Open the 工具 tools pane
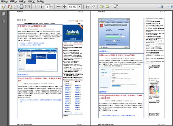 point(160,7)
